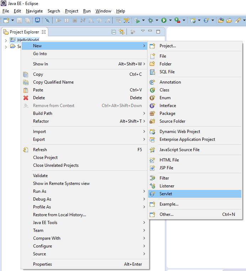
Task: Choose HTML File in the New submenu
Action: [195, 160]
